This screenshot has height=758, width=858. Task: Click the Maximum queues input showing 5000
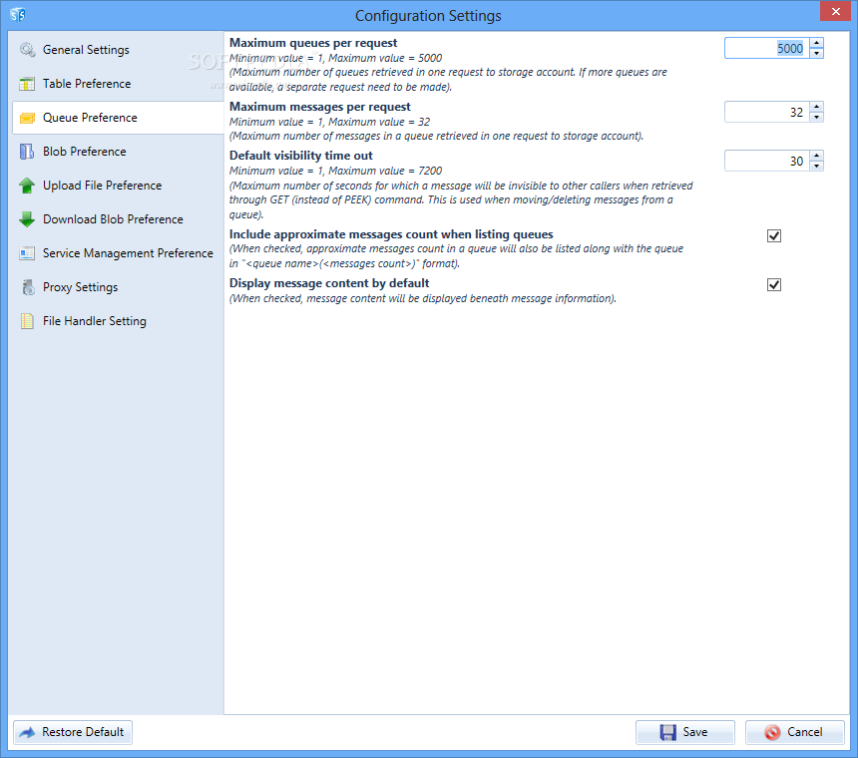click(767, 48)
